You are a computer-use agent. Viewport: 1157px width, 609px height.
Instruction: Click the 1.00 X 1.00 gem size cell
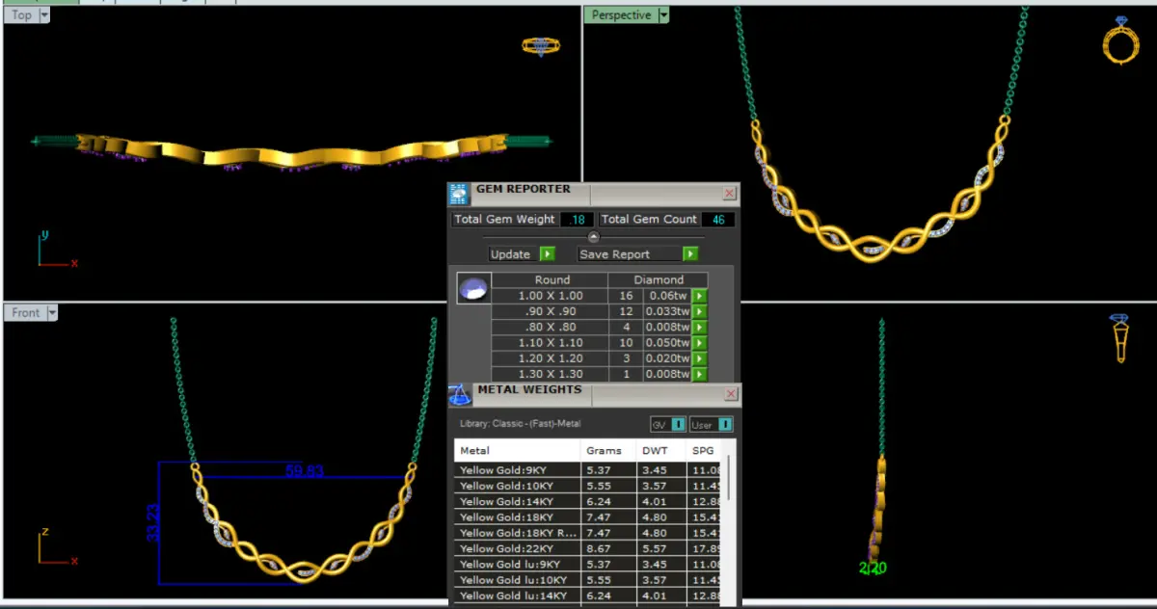point(551,296)
